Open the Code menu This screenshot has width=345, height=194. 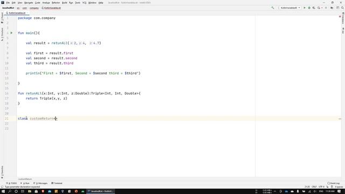point(38,3)
